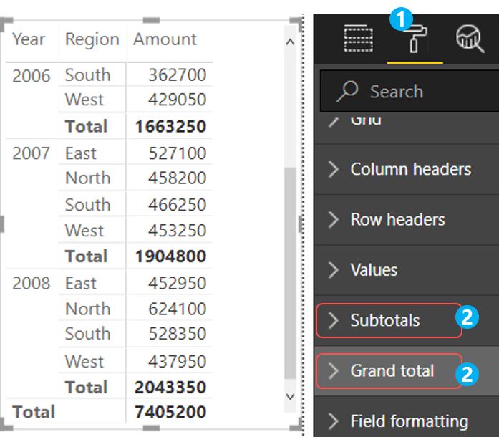
Task: Click the grand total 7405200
Action: coord(170,412)
